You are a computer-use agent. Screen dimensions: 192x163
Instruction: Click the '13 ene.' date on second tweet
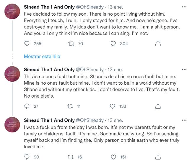click(115, 70)
